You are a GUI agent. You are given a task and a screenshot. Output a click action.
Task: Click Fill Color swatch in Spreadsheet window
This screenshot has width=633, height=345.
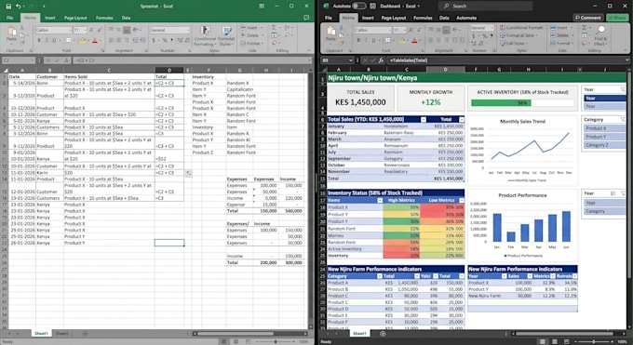point(82,40)
